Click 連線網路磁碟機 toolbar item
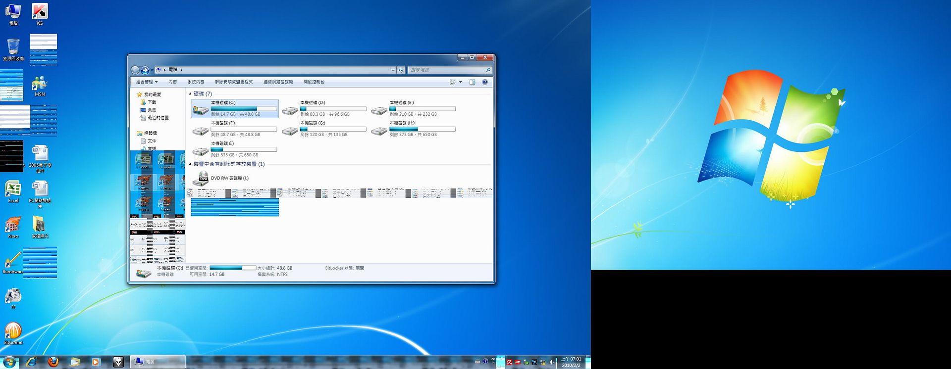Screen dimensions: 951x369 click(x=278, y=82)
